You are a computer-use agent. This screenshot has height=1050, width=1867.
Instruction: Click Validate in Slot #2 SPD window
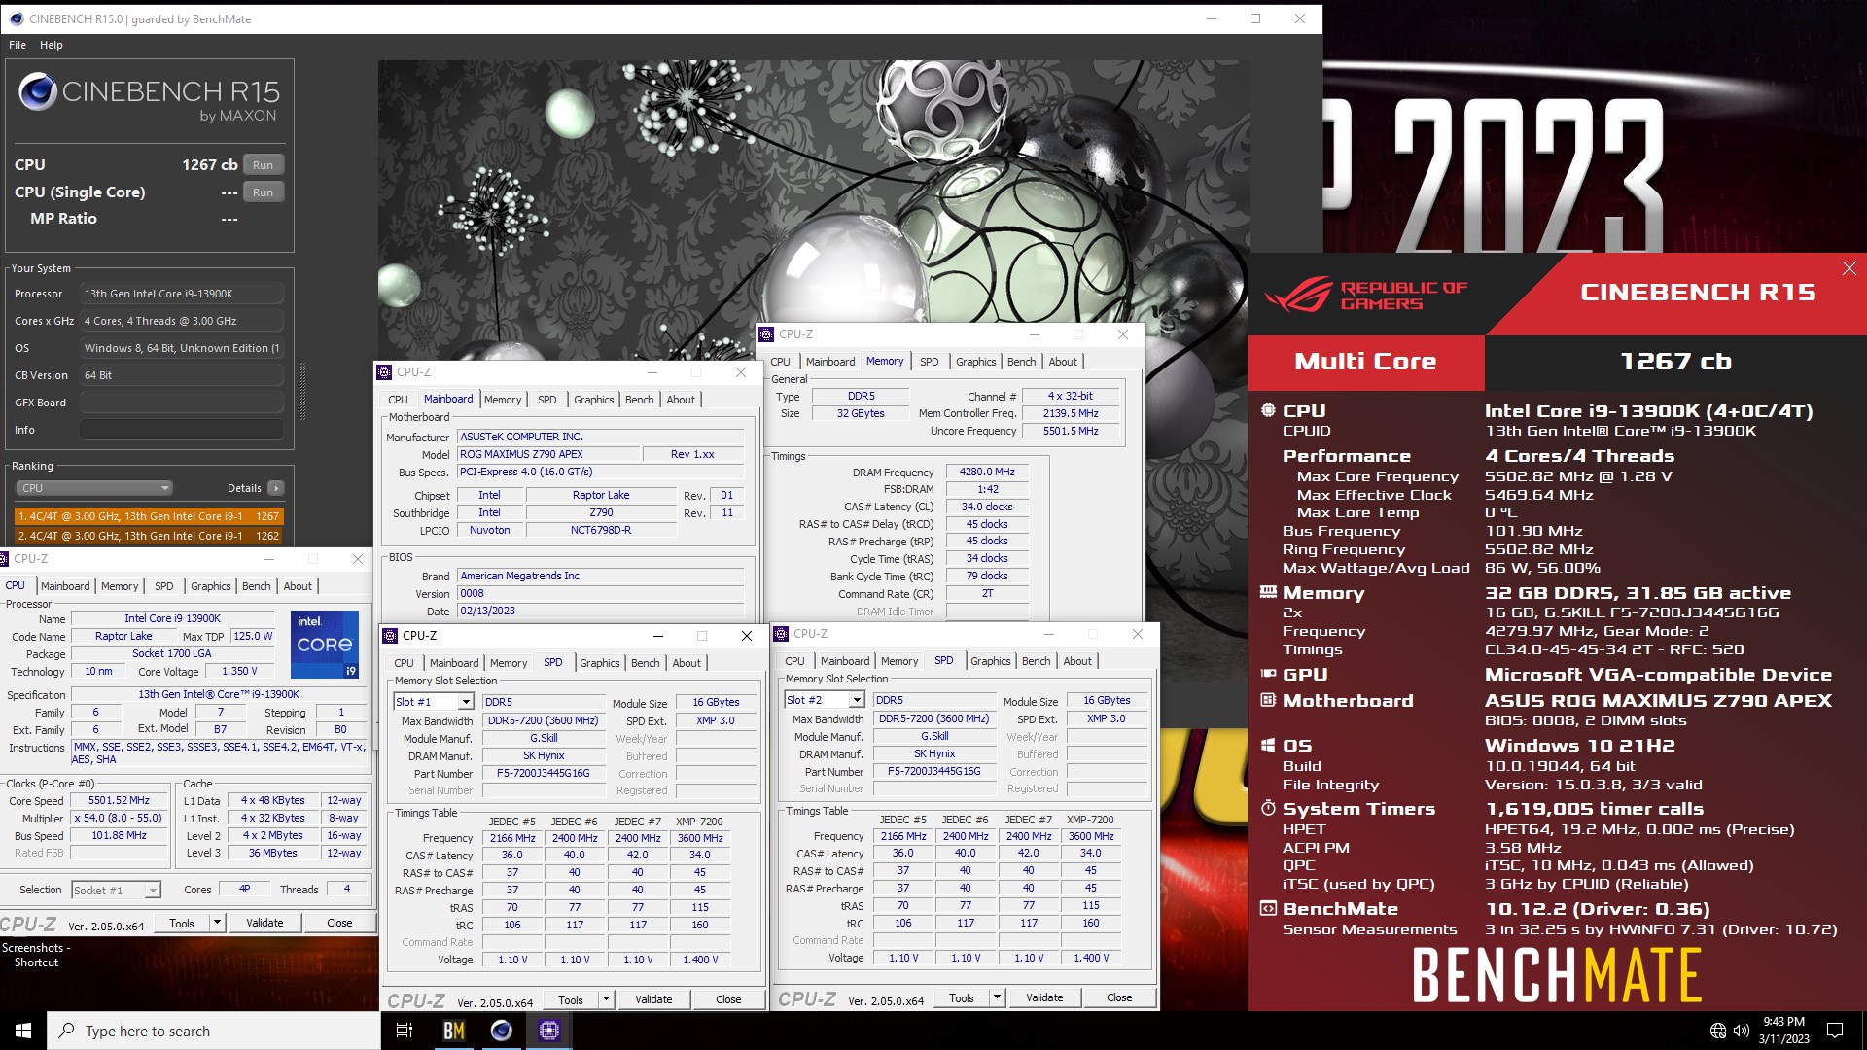pos(1044,997)
